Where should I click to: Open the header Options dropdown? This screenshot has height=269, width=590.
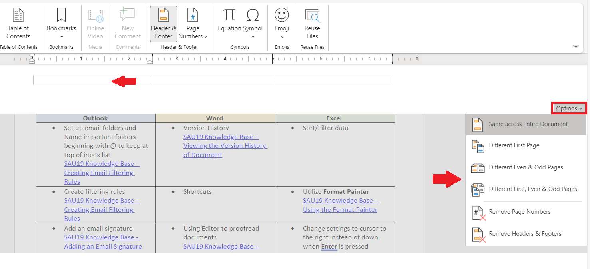tap(569, 108)
